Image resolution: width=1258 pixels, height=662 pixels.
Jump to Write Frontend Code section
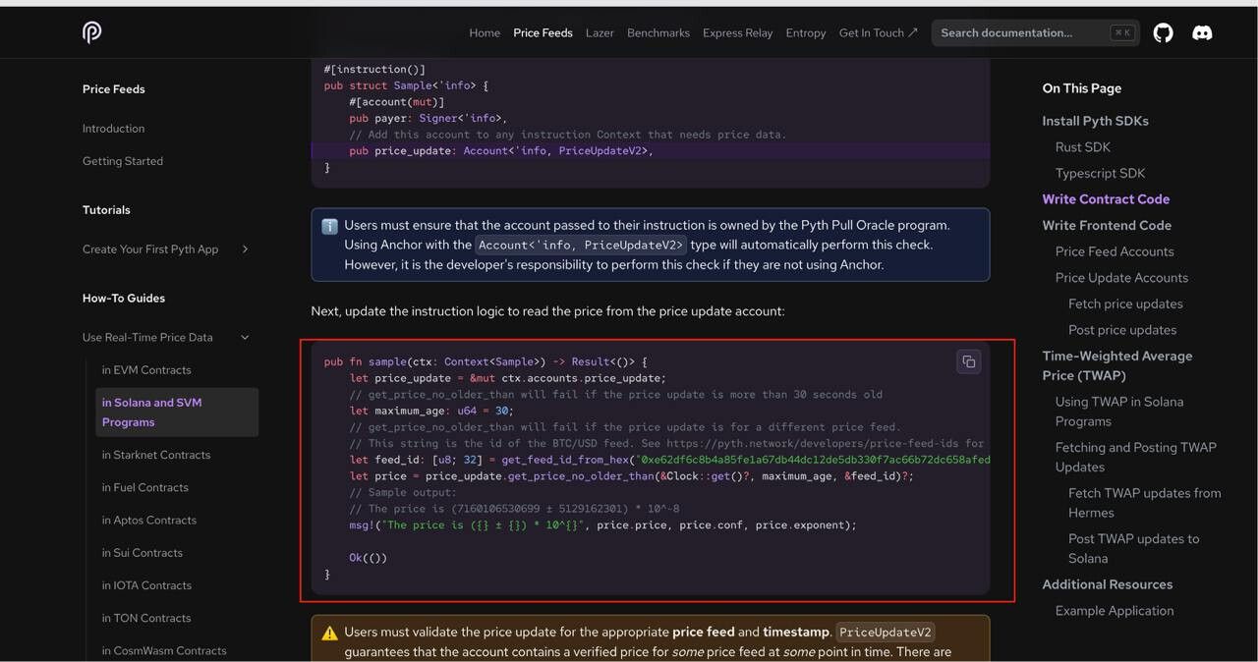1107,225
